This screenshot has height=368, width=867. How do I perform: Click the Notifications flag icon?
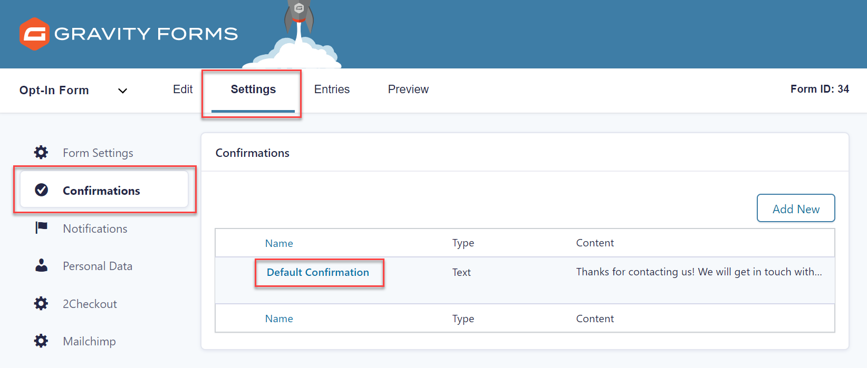click(41, 228)
